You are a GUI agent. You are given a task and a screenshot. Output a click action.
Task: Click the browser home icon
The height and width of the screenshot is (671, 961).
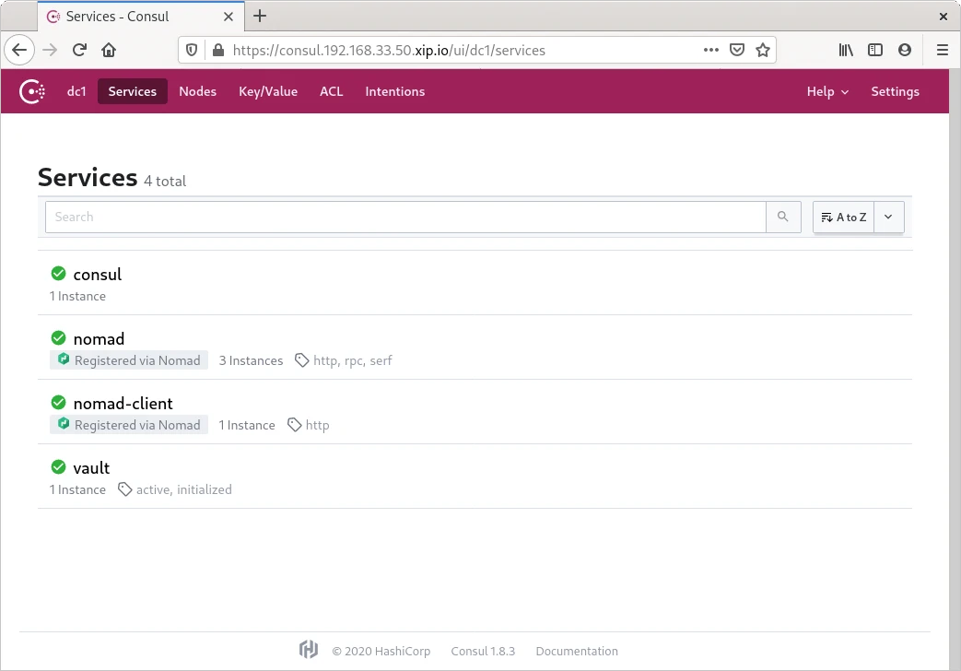[109, 51]
